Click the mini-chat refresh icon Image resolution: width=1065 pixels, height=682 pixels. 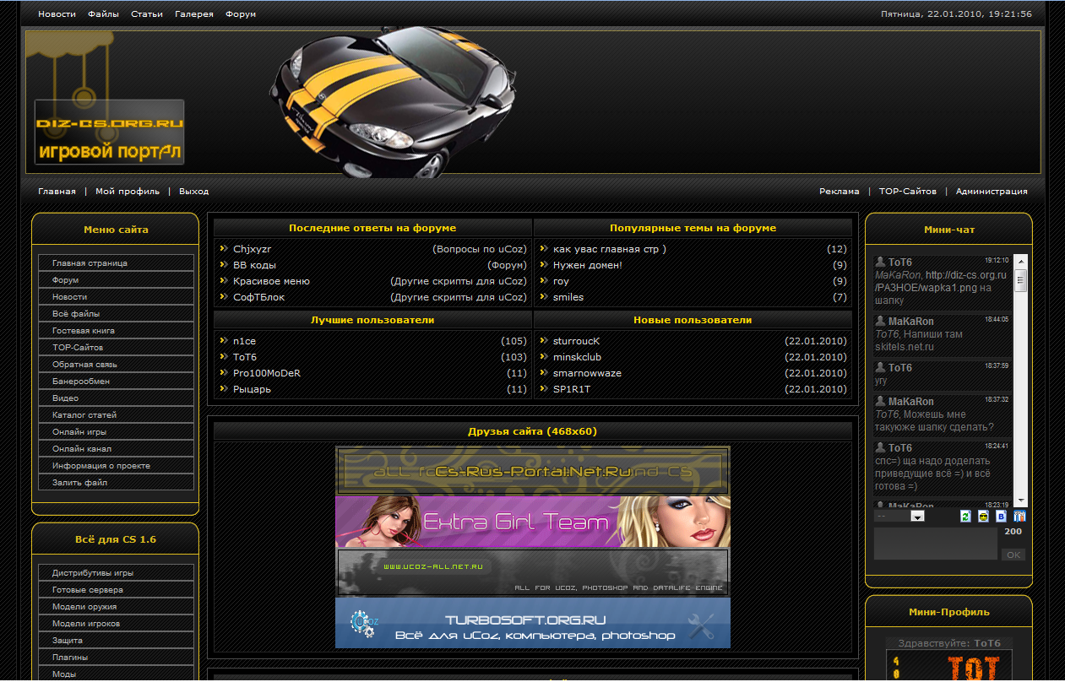click(965, 516)
